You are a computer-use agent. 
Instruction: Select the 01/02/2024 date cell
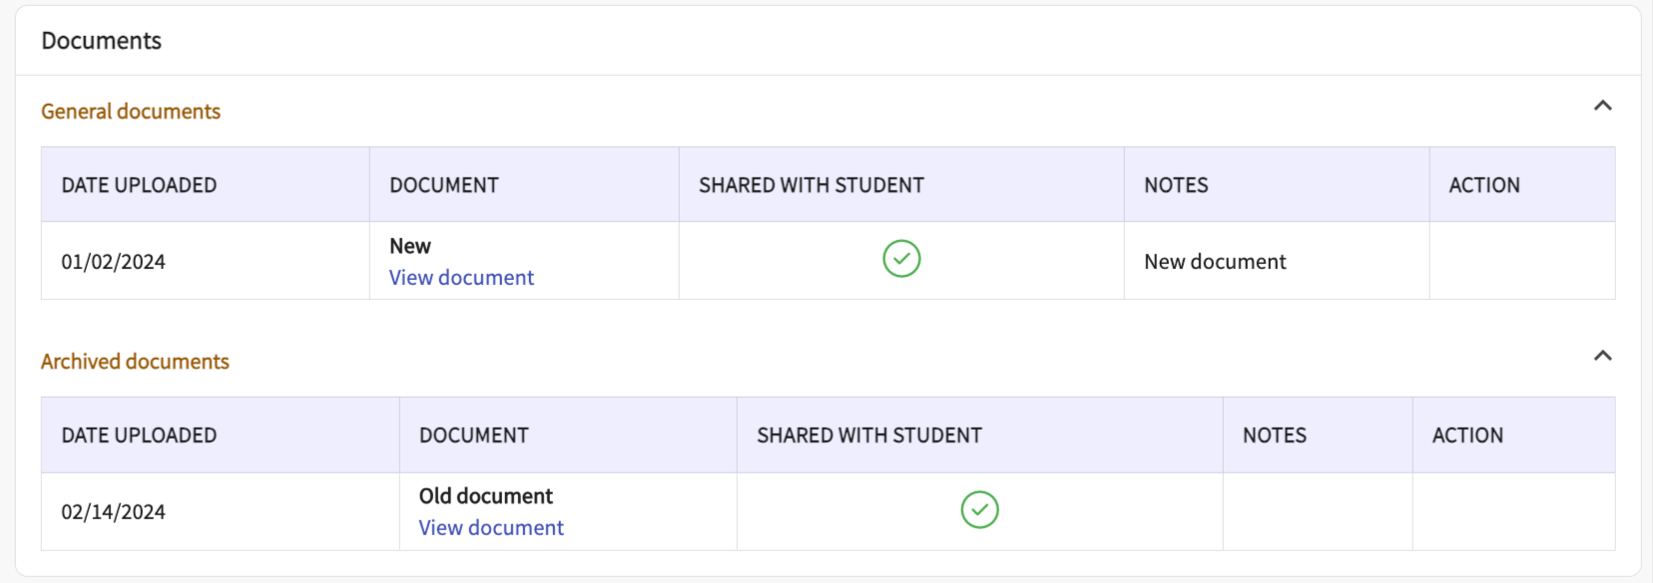[114, 262]
